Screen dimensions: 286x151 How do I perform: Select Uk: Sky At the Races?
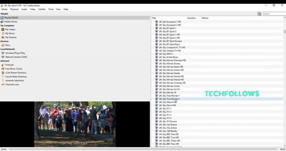click(x=168, y=57)
